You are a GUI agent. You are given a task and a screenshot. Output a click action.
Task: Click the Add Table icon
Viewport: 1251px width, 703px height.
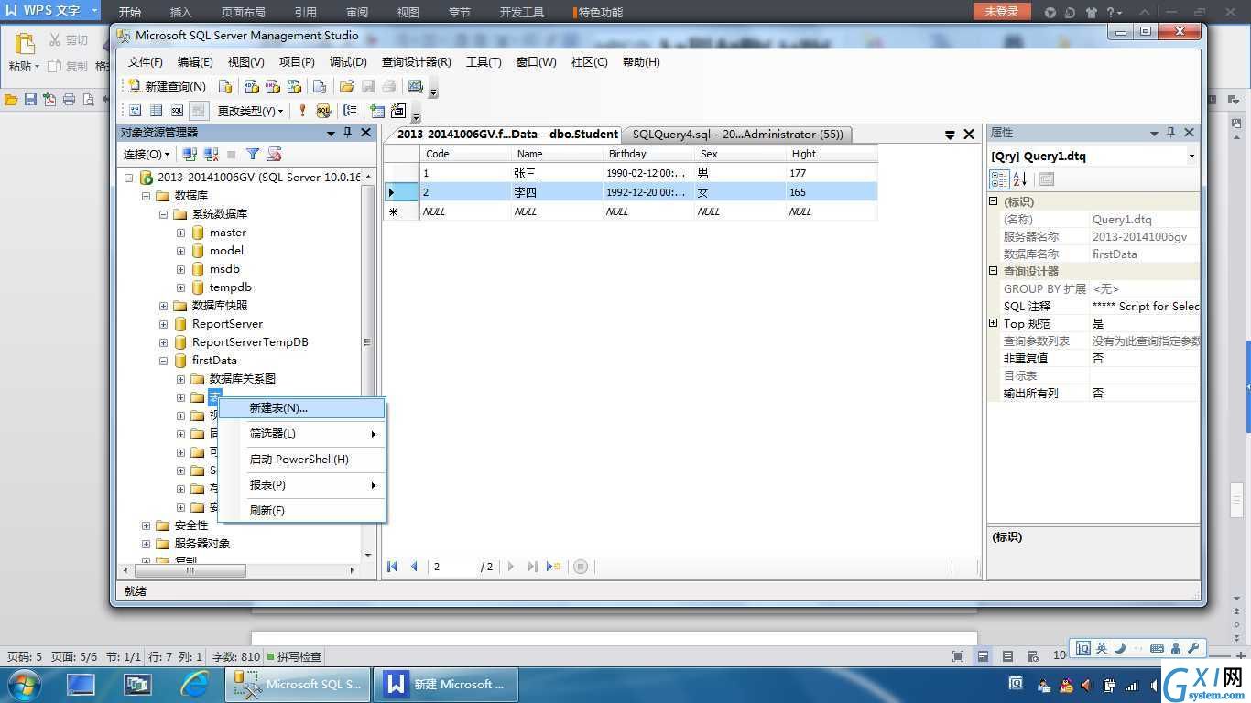376,111
